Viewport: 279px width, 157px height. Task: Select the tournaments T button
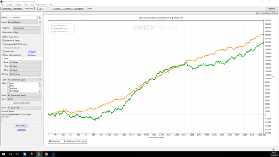[x=46, y=8]
